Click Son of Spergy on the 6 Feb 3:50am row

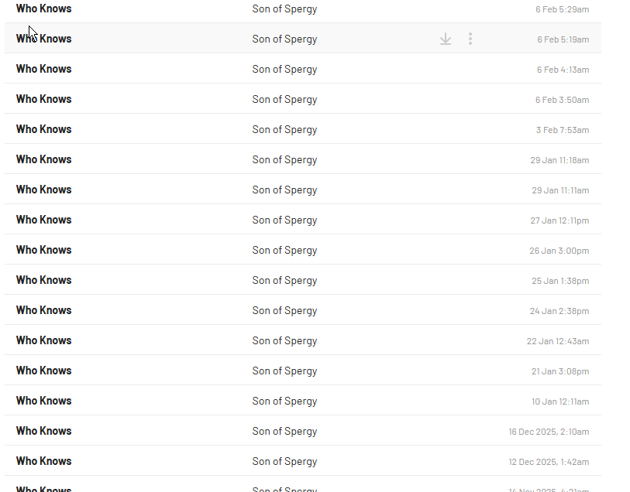point(284,100)
